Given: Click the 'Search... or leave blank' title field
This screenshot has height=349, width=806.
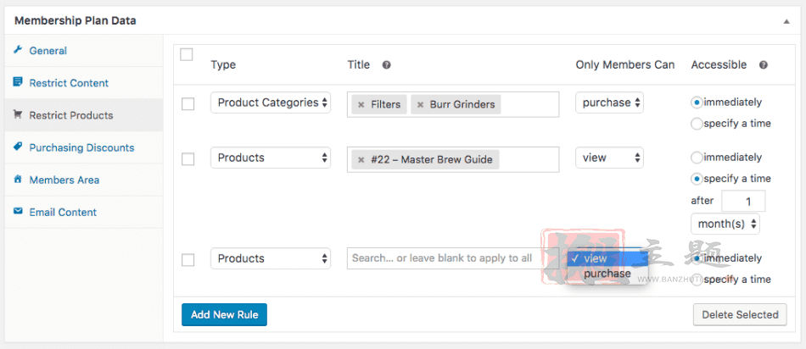Looking at the screenshot, I should (452, 258).
